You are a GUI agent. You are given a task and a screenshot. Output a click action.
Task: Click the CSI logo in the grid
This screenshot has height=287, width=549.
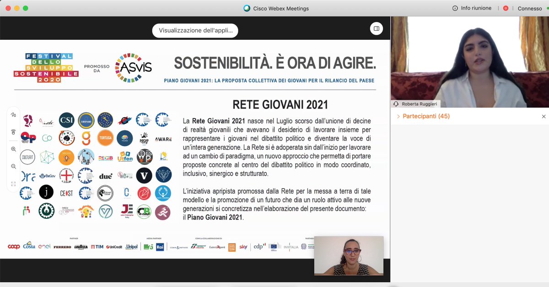66,120
